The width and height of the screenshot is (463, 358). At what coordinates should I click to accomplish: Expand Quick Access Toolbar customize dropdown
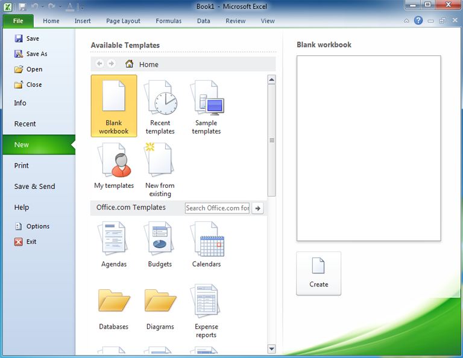coord(81,7)
